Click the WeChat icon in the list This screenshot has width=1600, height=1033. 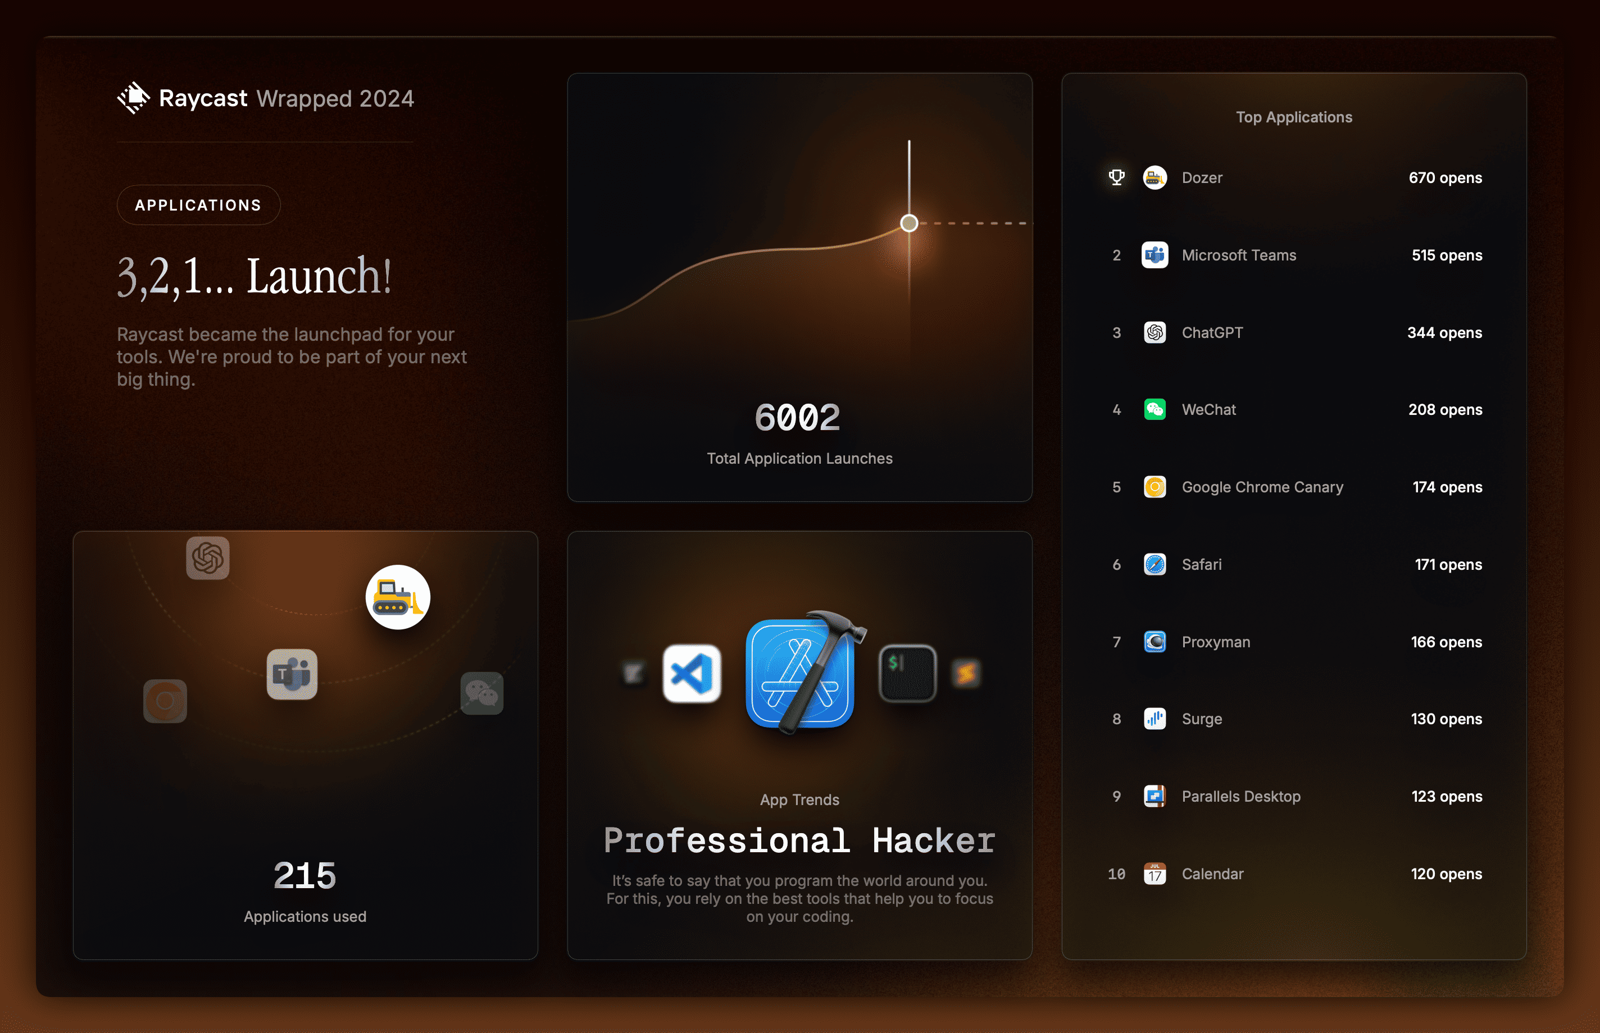pos(1154,410)
